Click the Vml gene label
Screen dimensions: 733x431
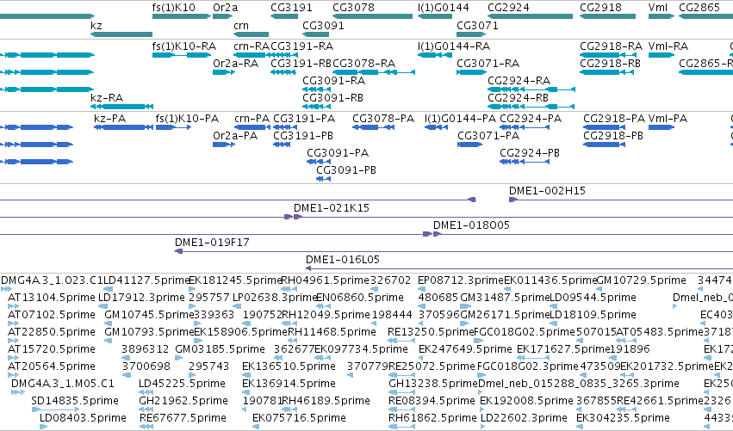coord(658,8)
